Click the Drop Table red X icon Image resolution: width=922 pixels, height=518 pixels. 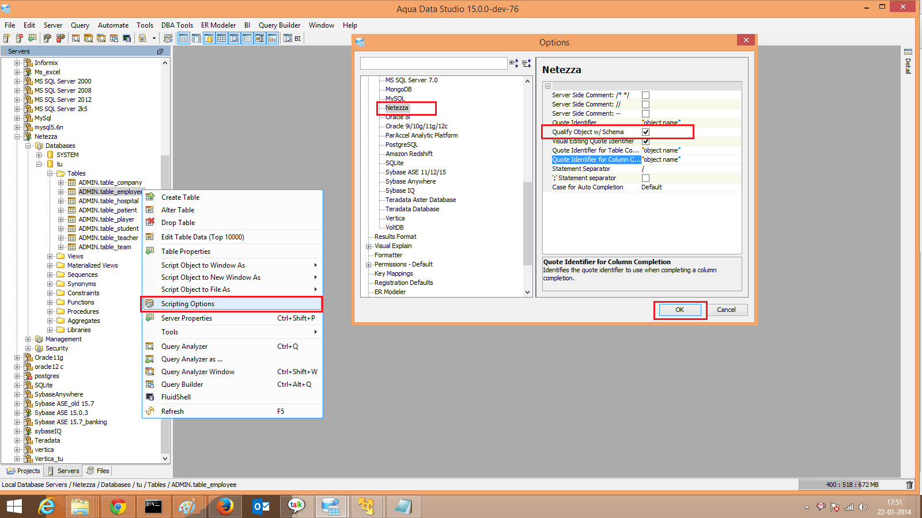pos(150,222)
